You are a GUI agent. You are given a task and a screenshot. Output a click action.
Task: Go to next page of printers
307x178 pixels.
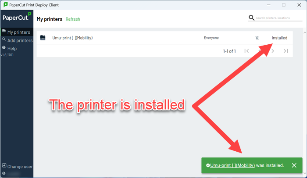pyautogui.click(x=273, y=51)
